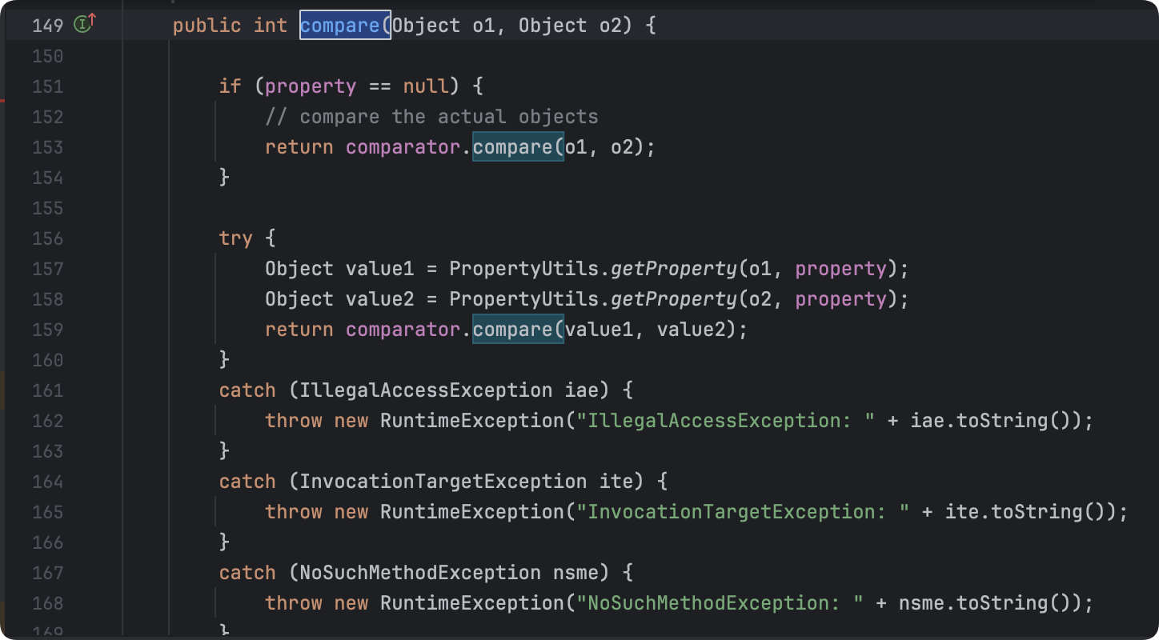Viewport: 1159px width, 640px height.
Task: Click the implements-method gutter icon on line 149
Action: point(83,25)
